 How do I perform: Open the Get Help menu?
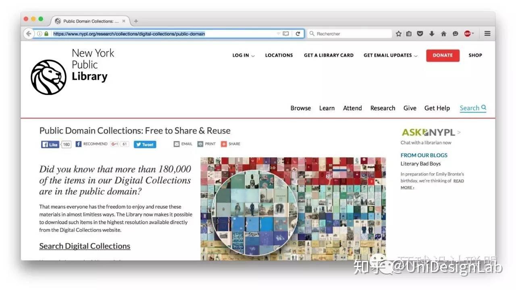[437, 108]
